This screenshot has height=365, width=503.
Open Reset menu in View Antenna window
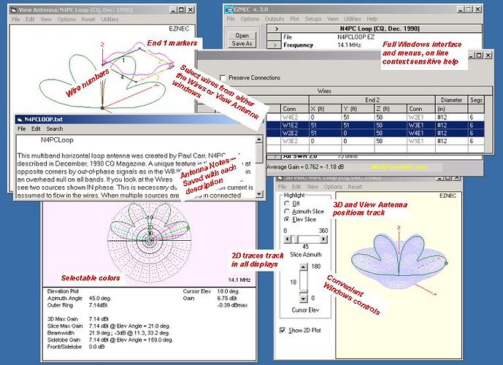[88, 19]
